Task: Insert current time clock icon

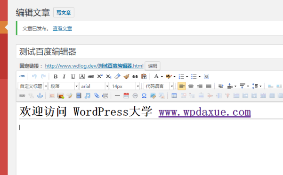Action: click(135, 95)
